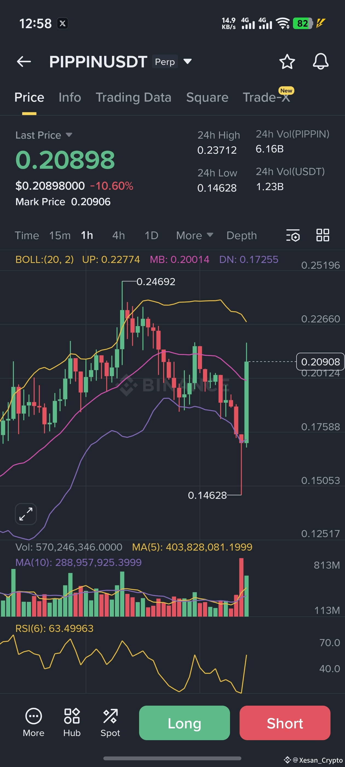Screen dimensions: 345x767
Task: Open price alert bell icon
Action: (321, 62)
